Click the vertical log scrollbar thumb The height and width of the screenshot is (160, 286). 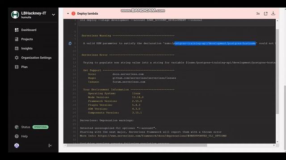pos(277,71)
